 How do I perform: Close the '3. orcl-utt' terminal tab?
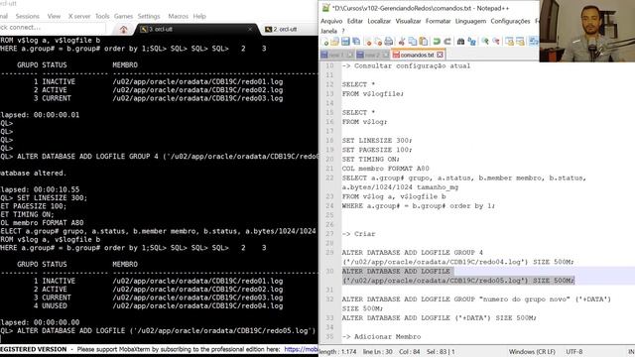250,29
